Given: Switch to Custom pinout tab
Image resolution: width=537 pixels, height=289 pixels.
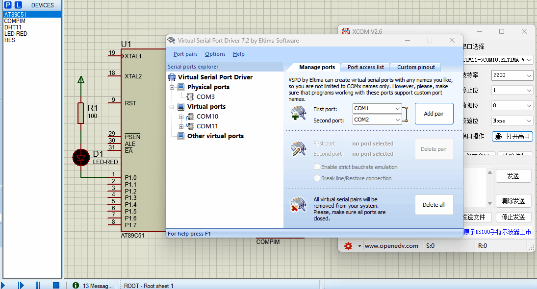Looking at the screenshot, I should click(x=416, y=68).
